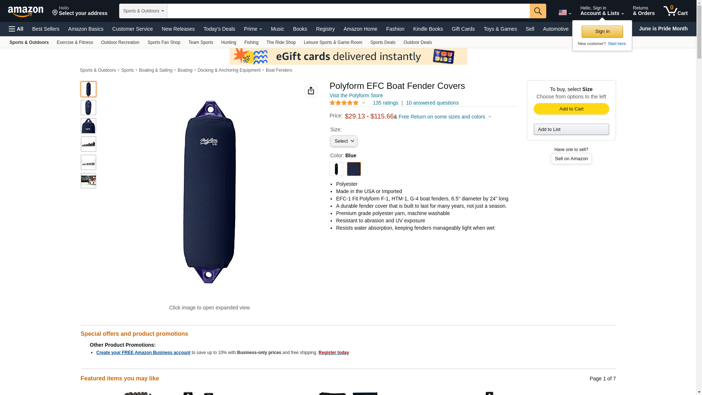Open the Today's Deals tab

[x=219, y=29]
